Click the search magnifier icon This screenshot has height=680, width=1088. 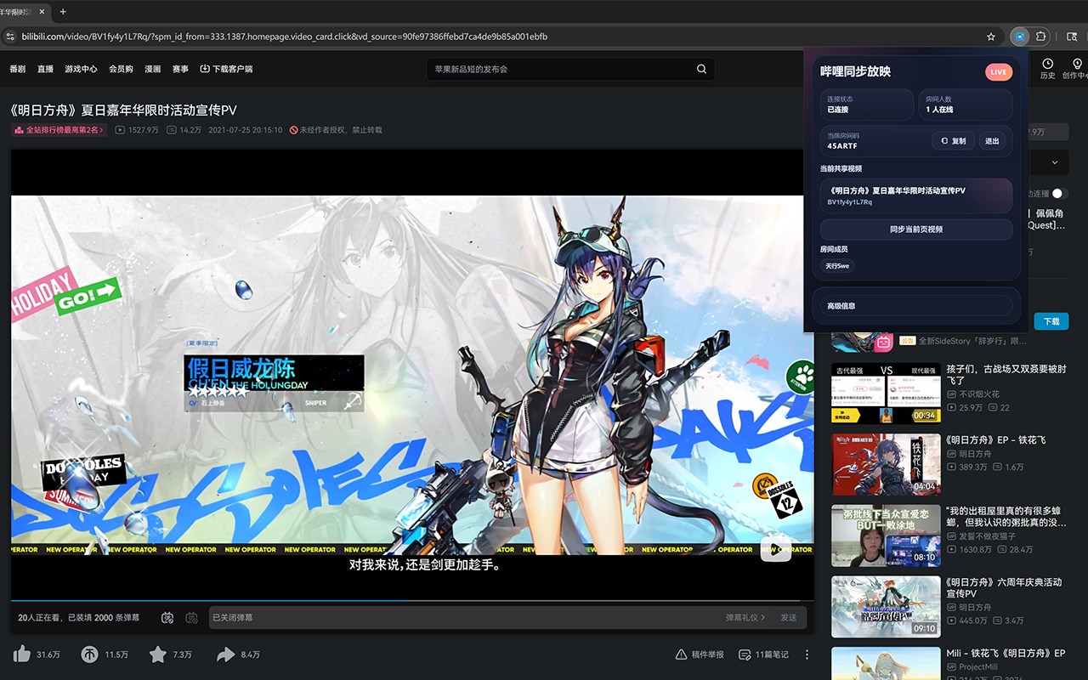(x=701, y=69)
